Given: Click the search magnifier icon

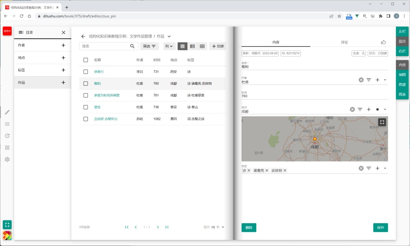Looking at the screenshot, I should click(132, 46).
